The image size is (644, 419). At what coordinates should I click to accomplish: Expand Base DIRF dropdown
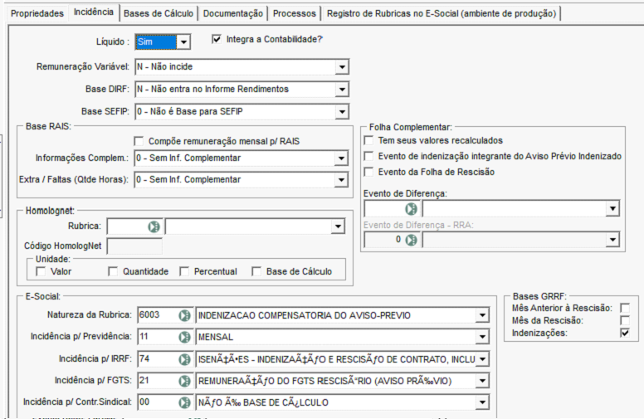pyautogui.click(x=342, y=89)
